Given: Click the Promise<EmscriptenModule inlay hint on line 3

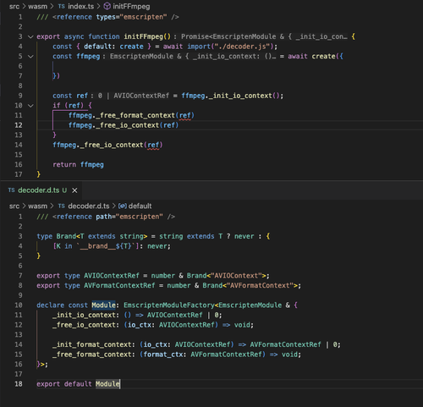Looking at the screenshot, I should [x=264, y=36].
